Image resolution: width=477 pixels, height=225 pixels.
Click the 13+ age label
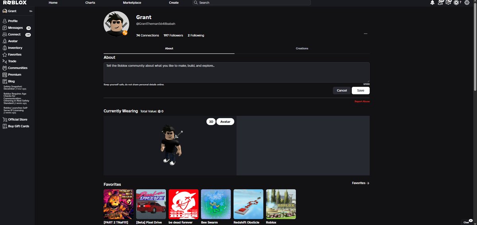(x=31, y=11)
